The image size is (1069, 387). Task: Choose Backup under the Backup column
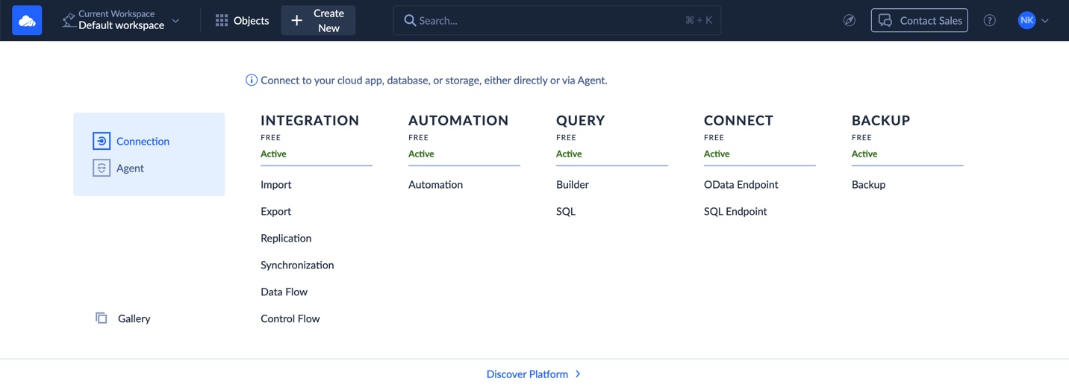point(868,184)
